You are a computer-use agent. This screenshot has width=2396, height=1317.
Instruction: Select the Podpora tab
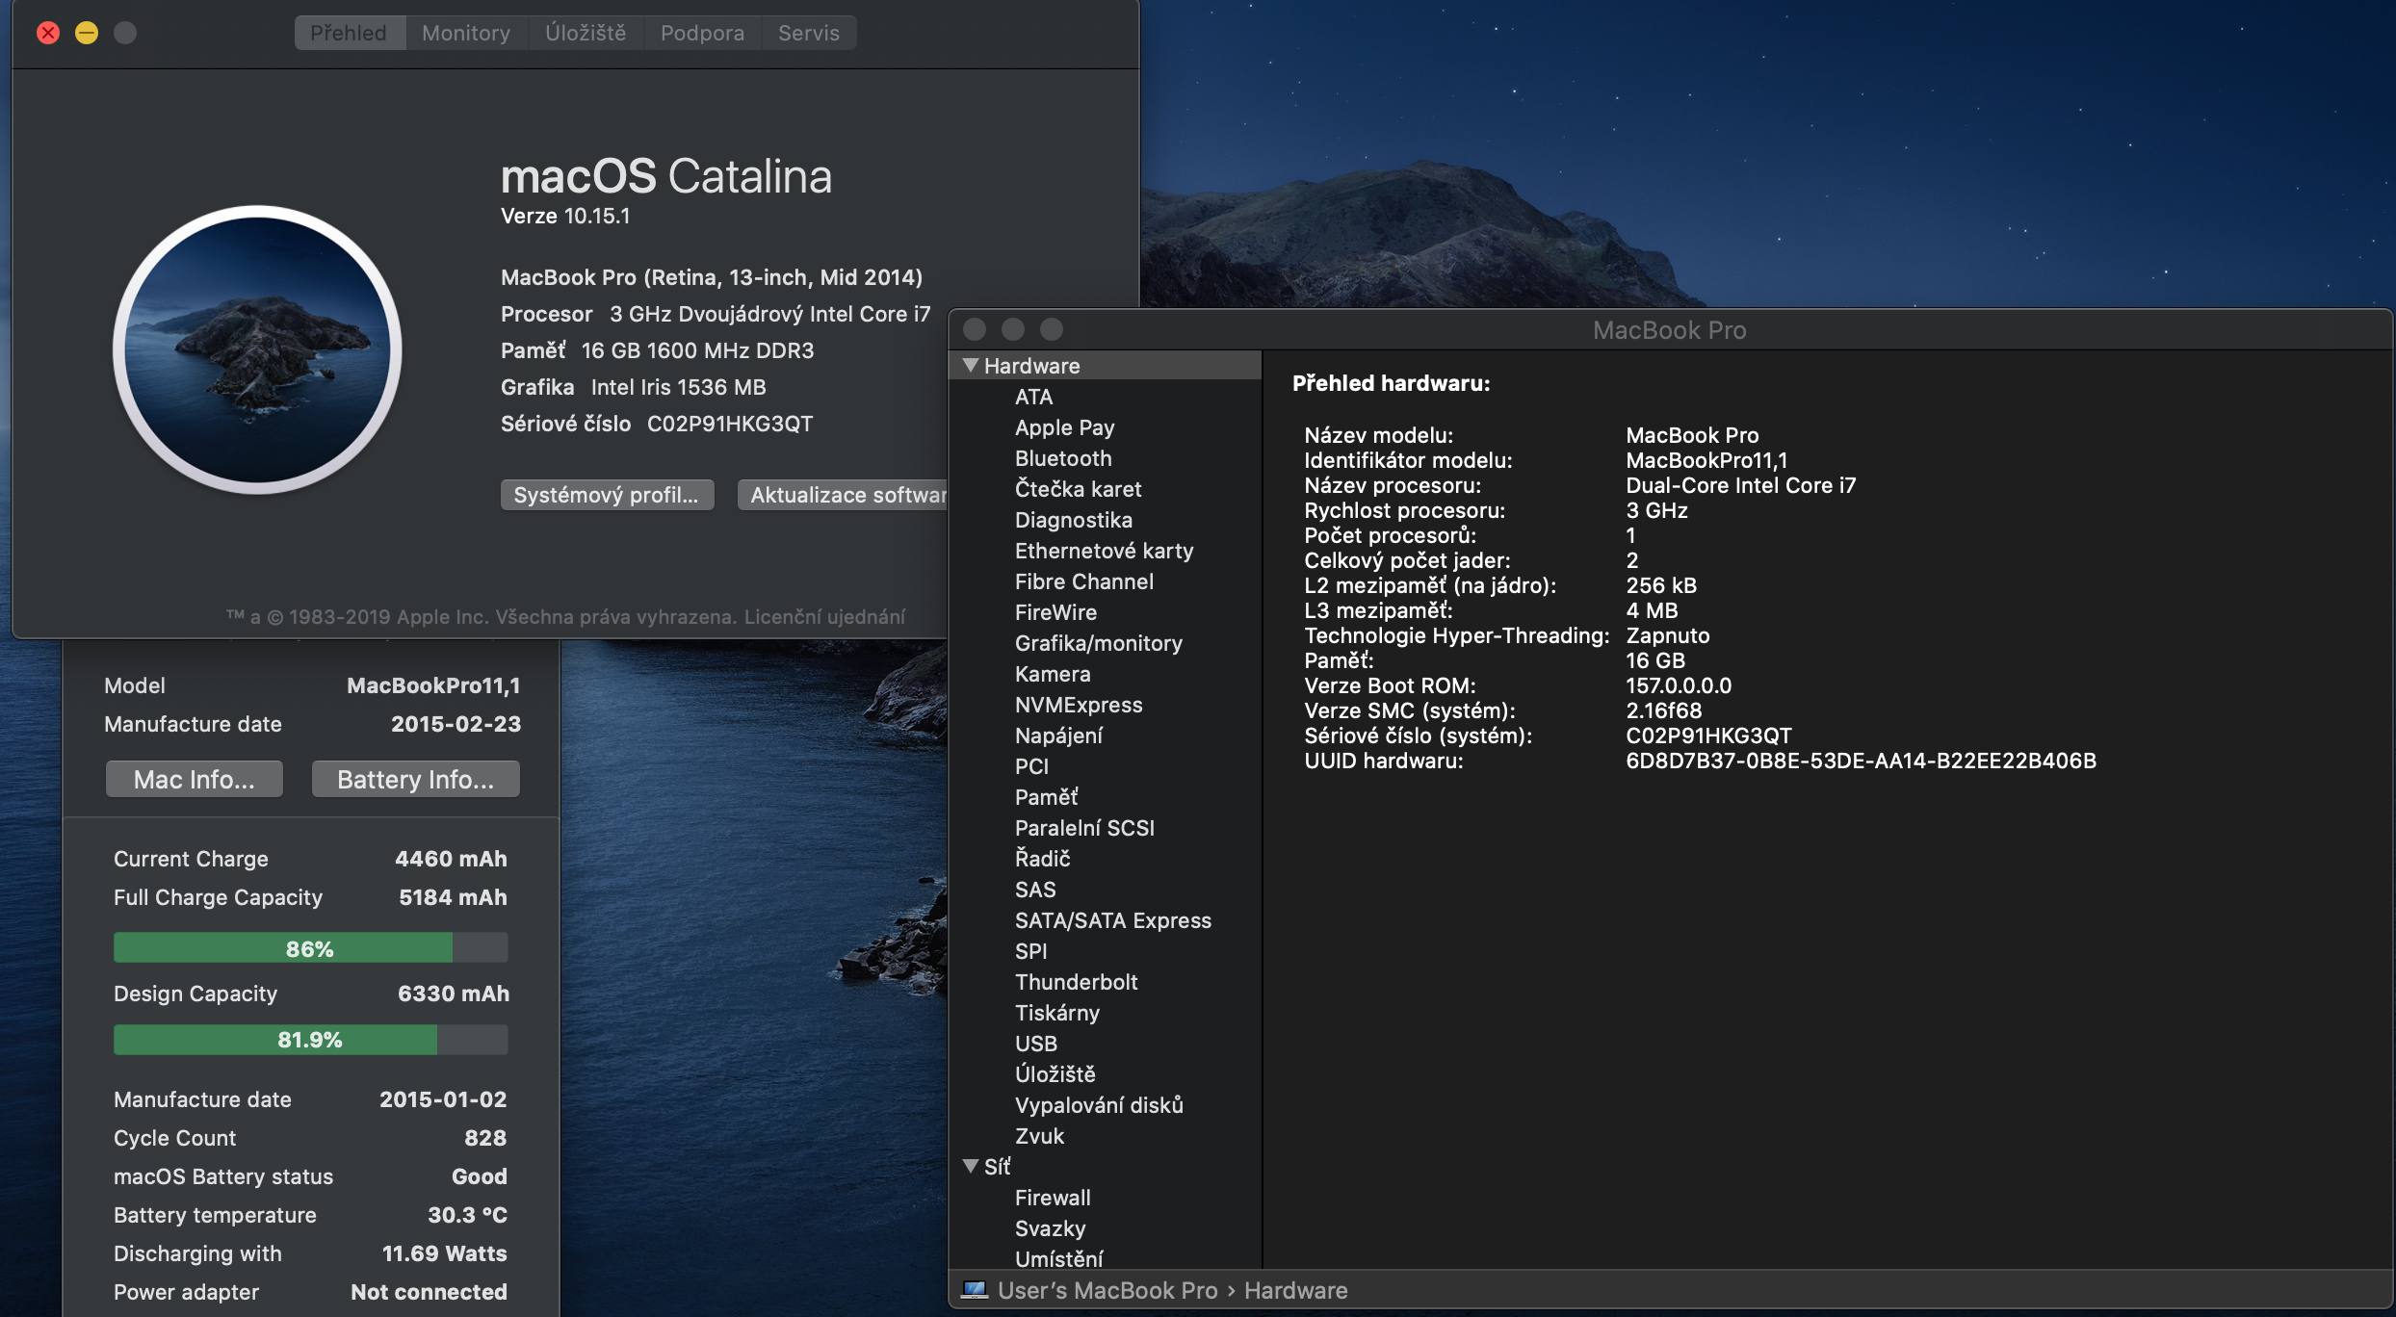[x=702, y=33]
